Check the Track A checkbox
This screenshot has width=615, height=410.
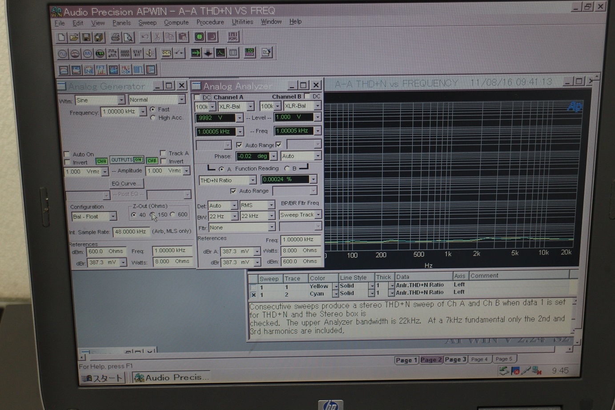pos(163,153)
